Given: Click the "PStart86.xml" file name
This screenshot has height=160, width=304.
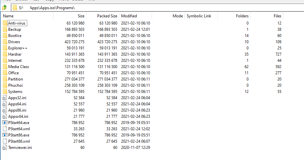Looking at the screenshot, I should (19, 141).
